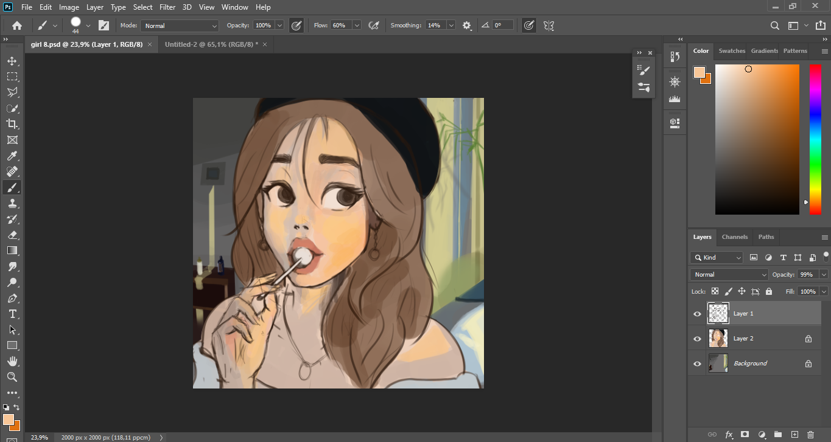The width and height of the screenshot is (831, 442).
Task: Select the Quick Selection tool
Action: pyautogui.click(x=12, y=108)
